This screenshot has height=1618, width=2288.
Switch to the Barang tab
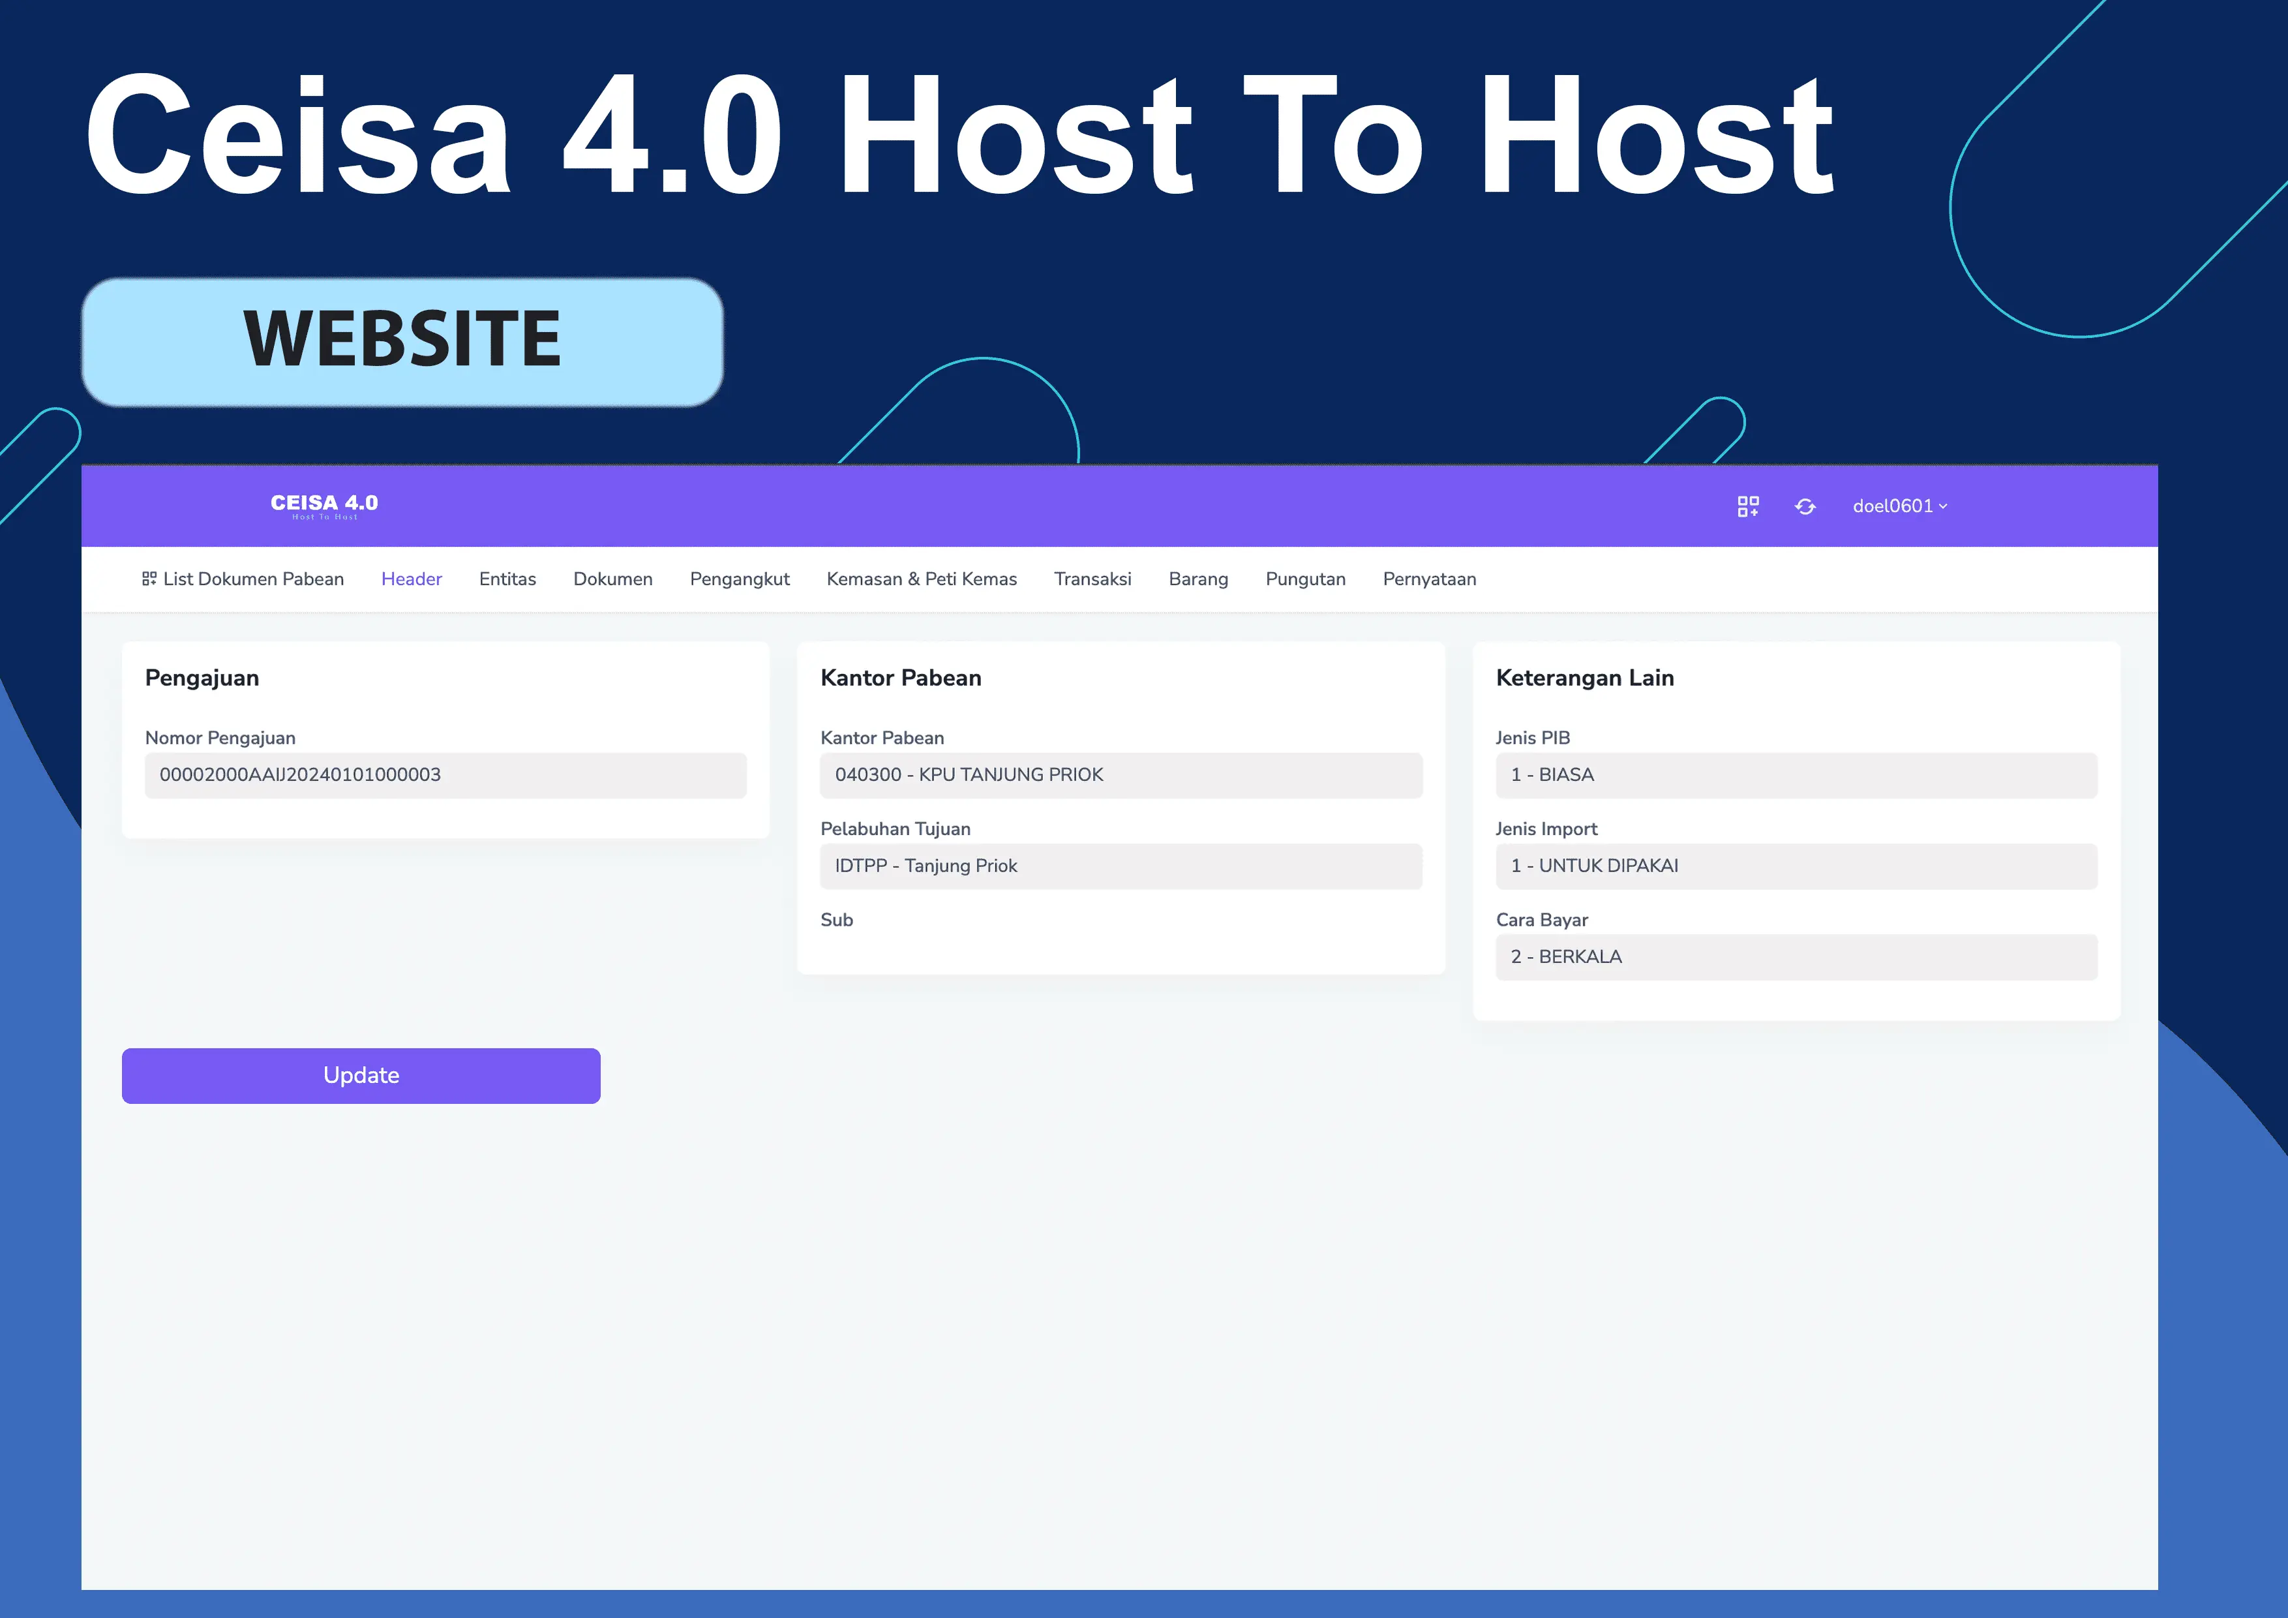(x=1199, y=579)
